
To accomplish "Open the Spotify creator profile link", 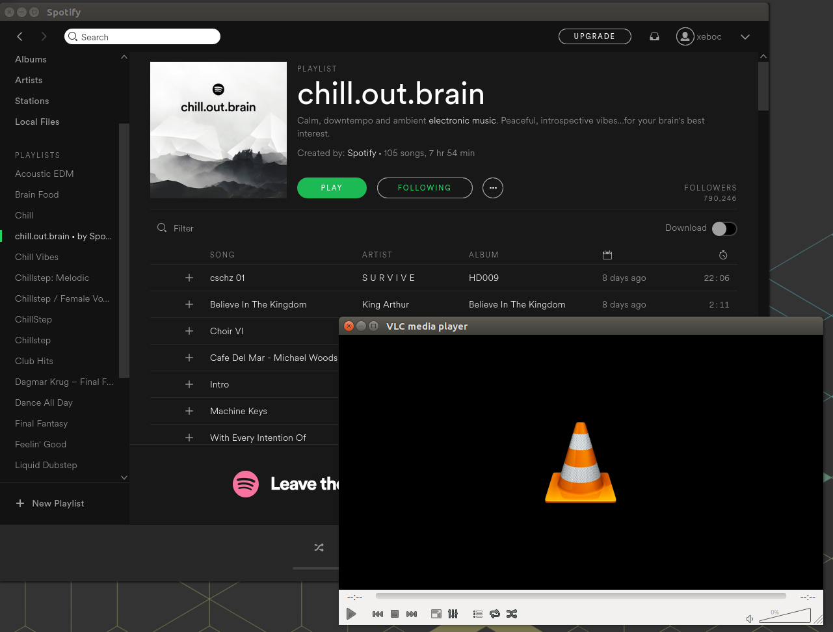I will pyautogui.click(x=362, y=153).
